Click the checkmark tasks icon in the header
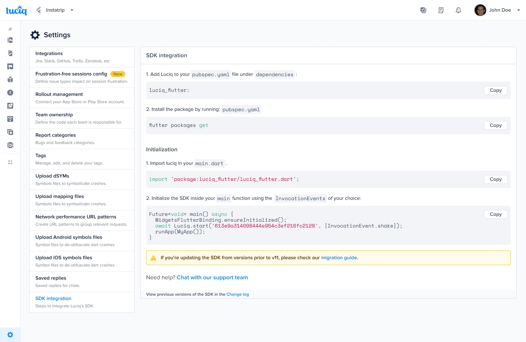 click(x=423, y=10)
